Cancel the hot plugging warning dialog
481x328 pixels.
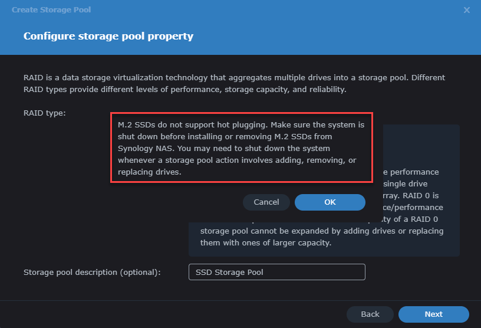pyautogui.click(x=266, y=202)
